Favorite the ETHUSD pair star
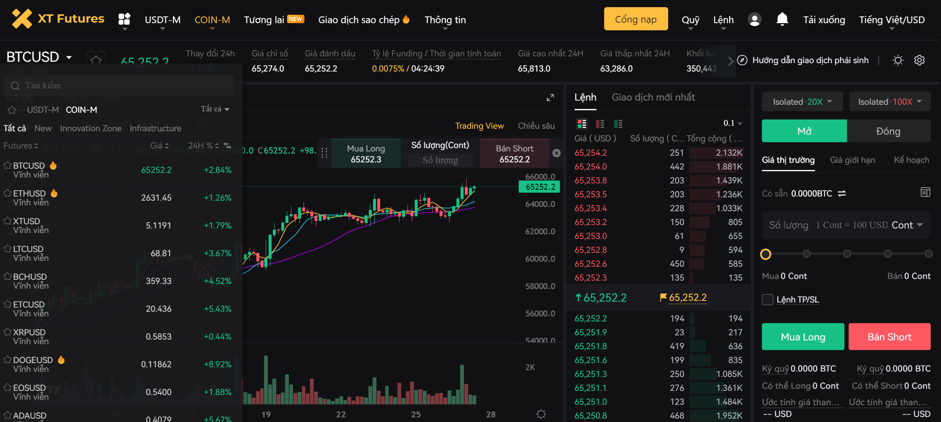Screen dimensions: 941x422 click(8, 193)
